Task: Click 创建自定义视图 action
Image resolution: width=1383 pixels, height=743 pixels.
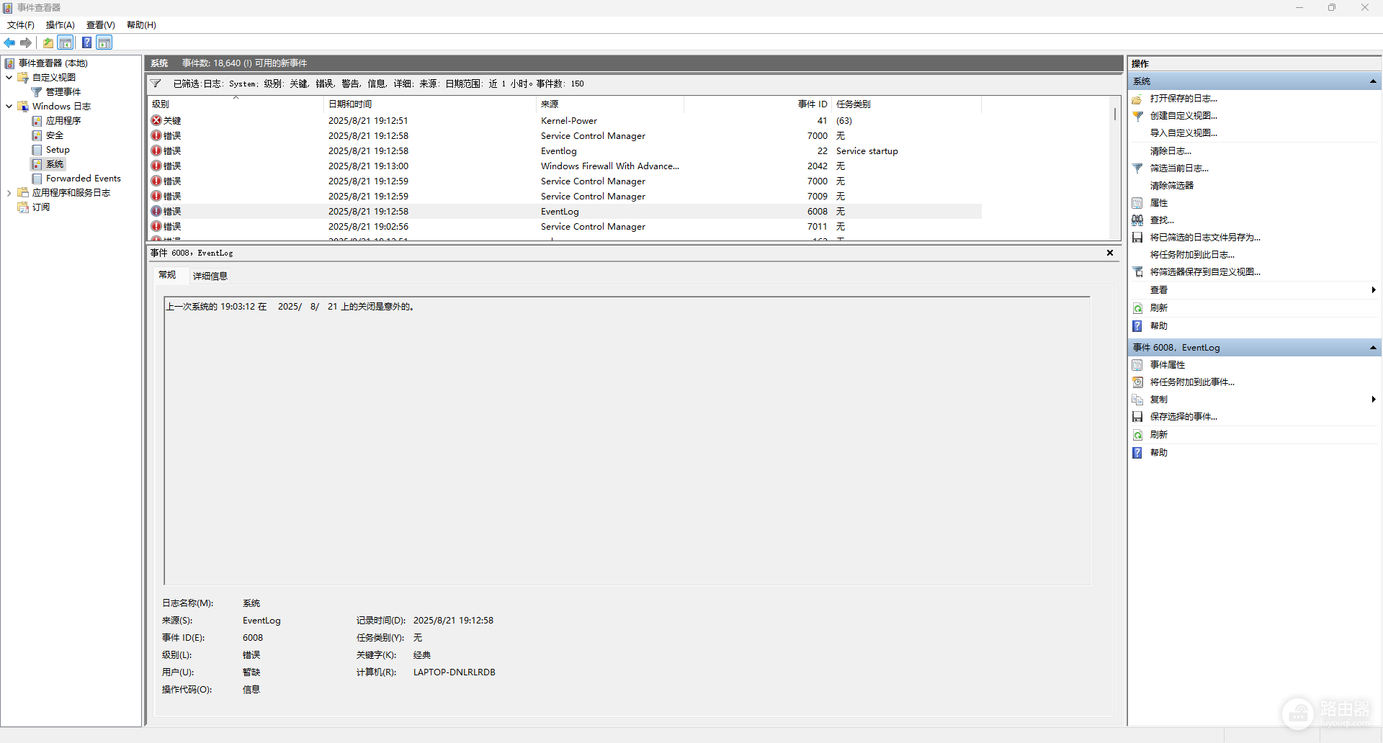Action: 1183,115
